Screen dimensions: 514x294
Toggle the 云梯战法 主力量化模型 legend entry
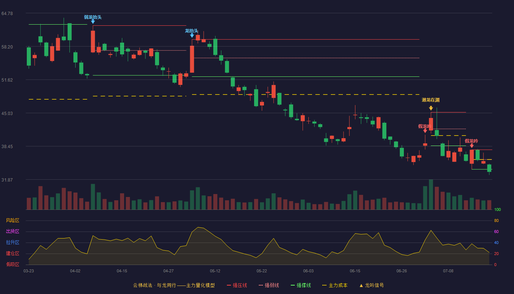pyautogui.click(x=174, y=285)
